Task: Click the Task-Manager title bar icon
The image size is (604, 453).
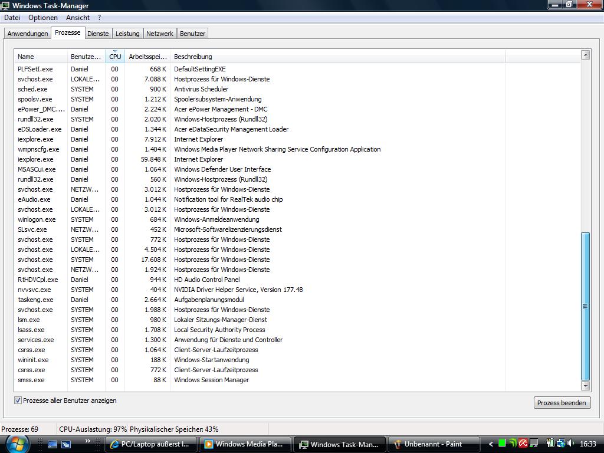Action: point(5,5)
